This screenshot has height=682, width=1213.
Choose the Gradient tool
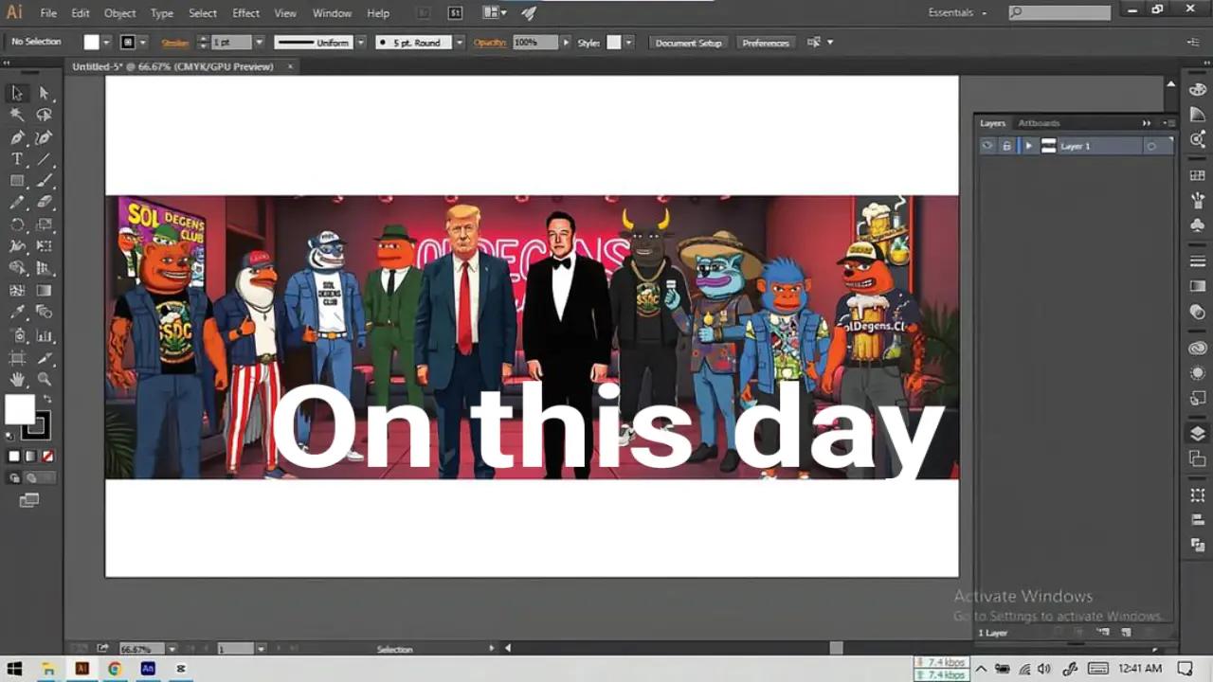point(44,291)
